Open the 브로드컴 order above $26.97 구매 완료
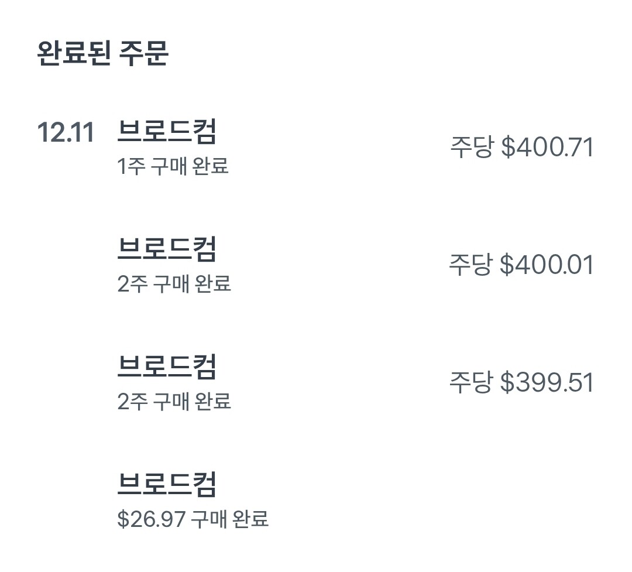Viewport: 632px width, 572px height. point(167,484)
